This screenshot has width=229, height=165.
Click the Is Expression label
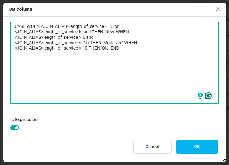pos(24,120)
